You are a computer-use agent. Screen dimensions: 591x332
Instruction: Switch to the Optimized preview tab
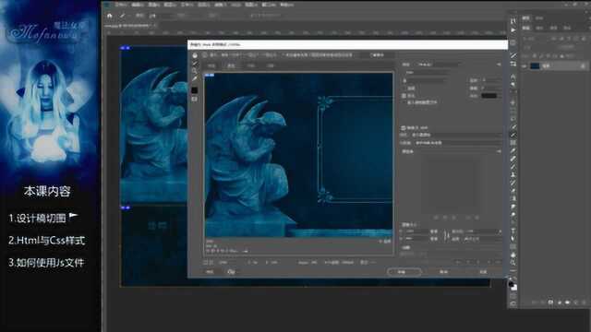pyautogui.click(x=231, y=65)
